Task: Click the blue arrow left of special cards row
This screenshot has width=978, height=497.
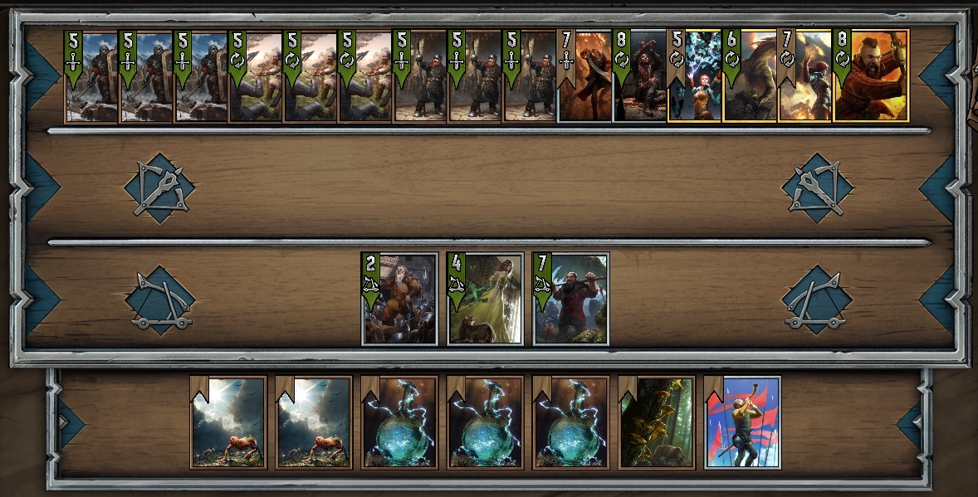Action: point(71,423)
